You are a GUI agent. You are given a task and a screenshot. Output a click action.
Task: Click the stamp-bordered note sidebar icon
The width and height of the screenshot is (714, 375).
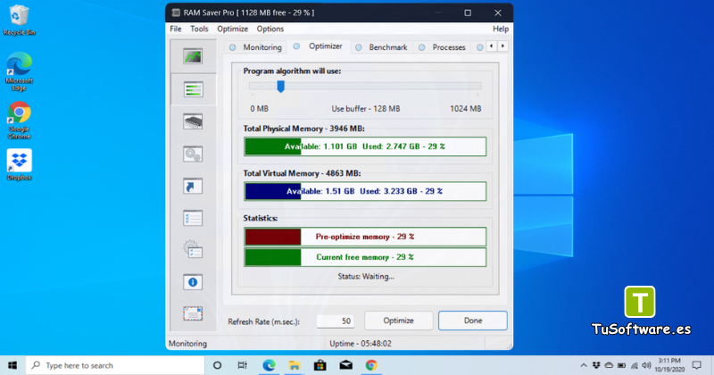pos(193,313)
